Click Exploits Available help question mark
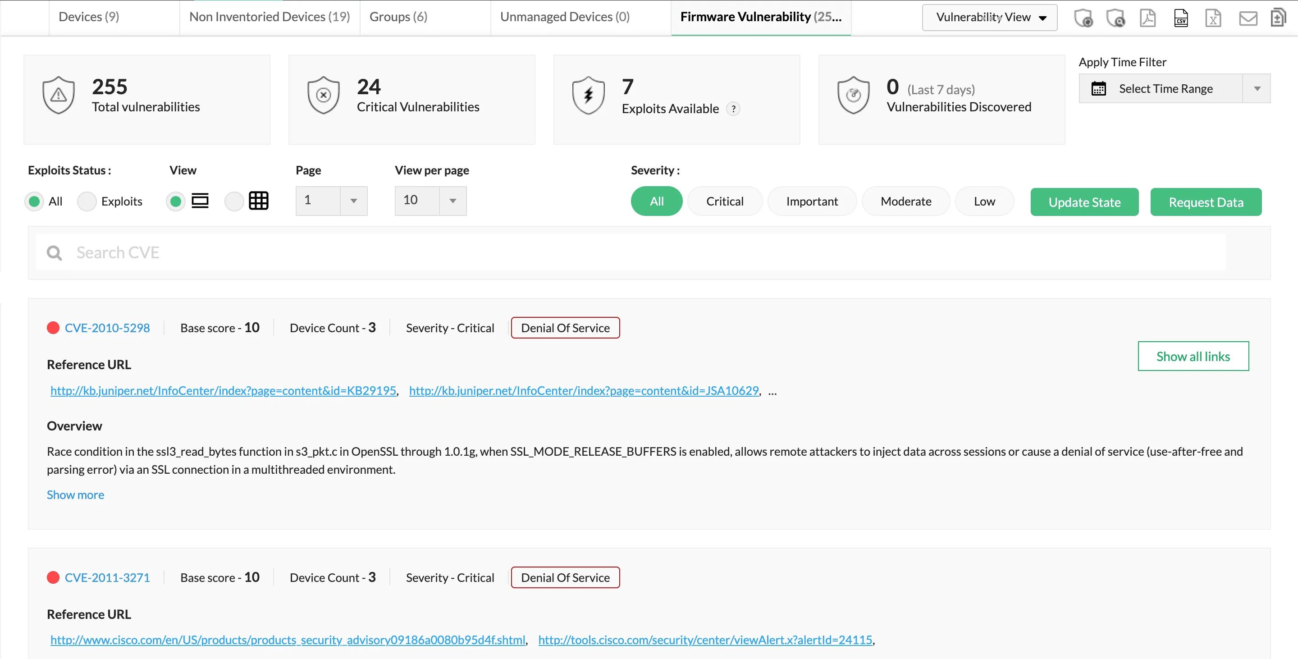 733,108
